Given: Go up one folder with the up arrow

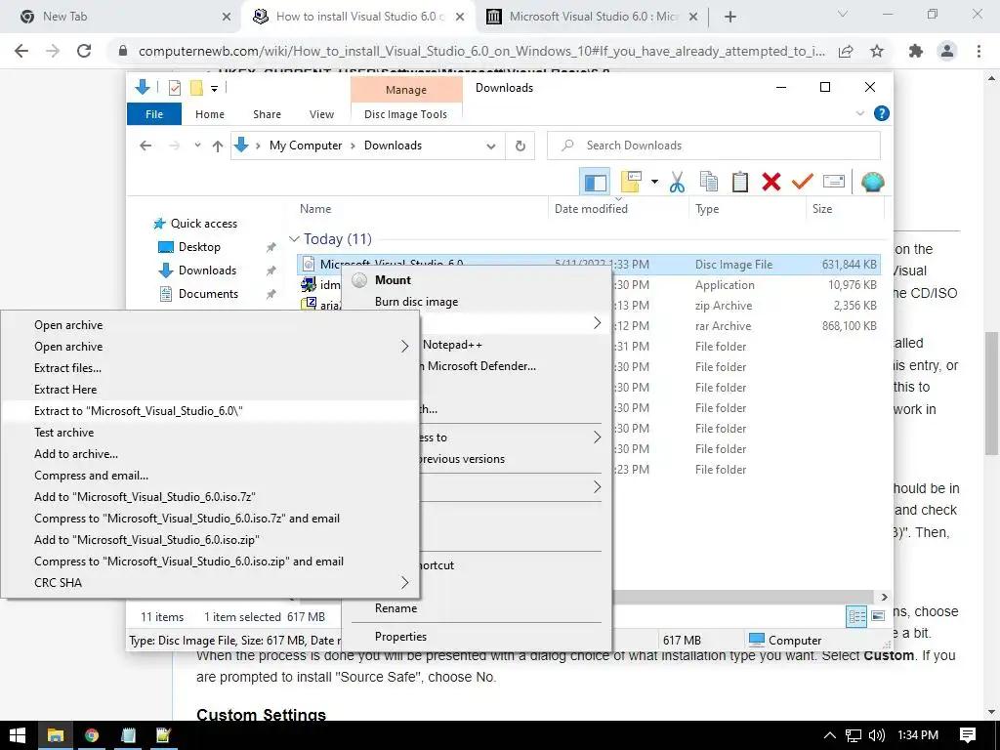Looking at the screenshot, I should tap(218, 146).
